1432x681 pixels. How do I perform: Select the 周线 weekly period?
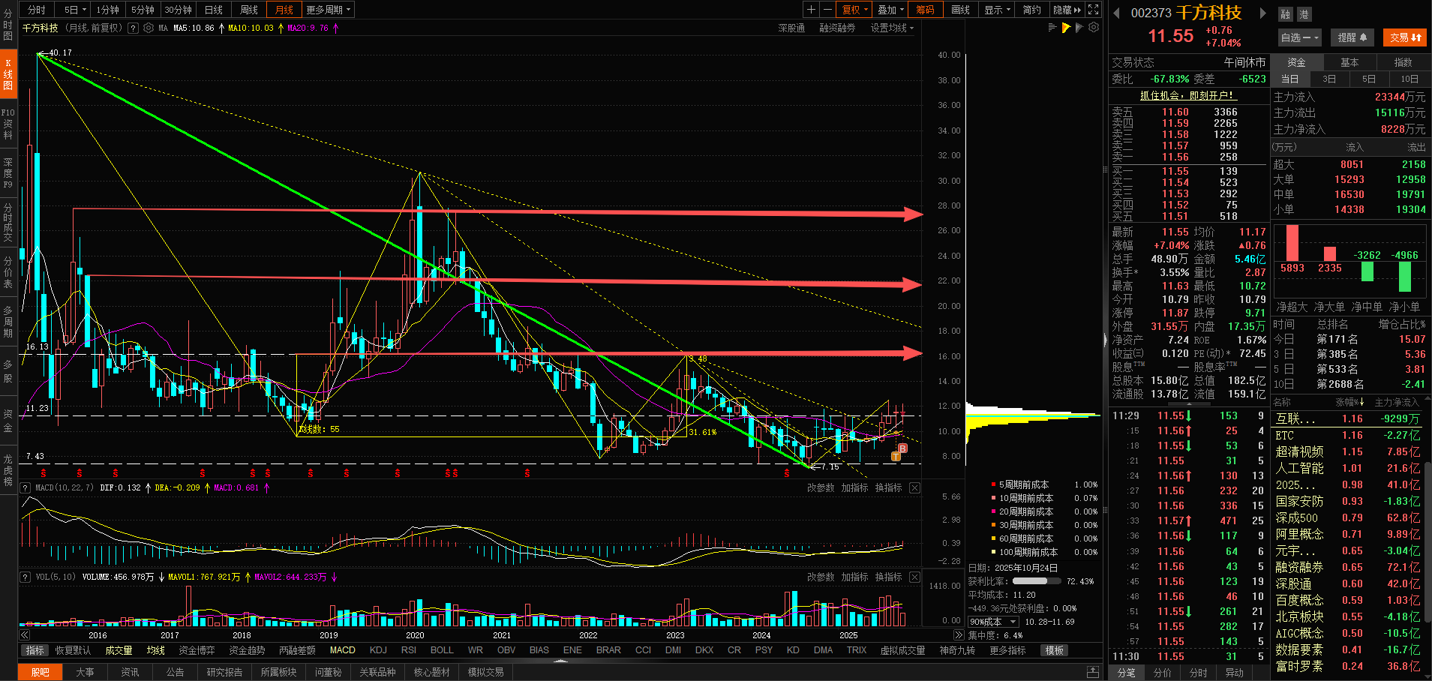[249, 10]
